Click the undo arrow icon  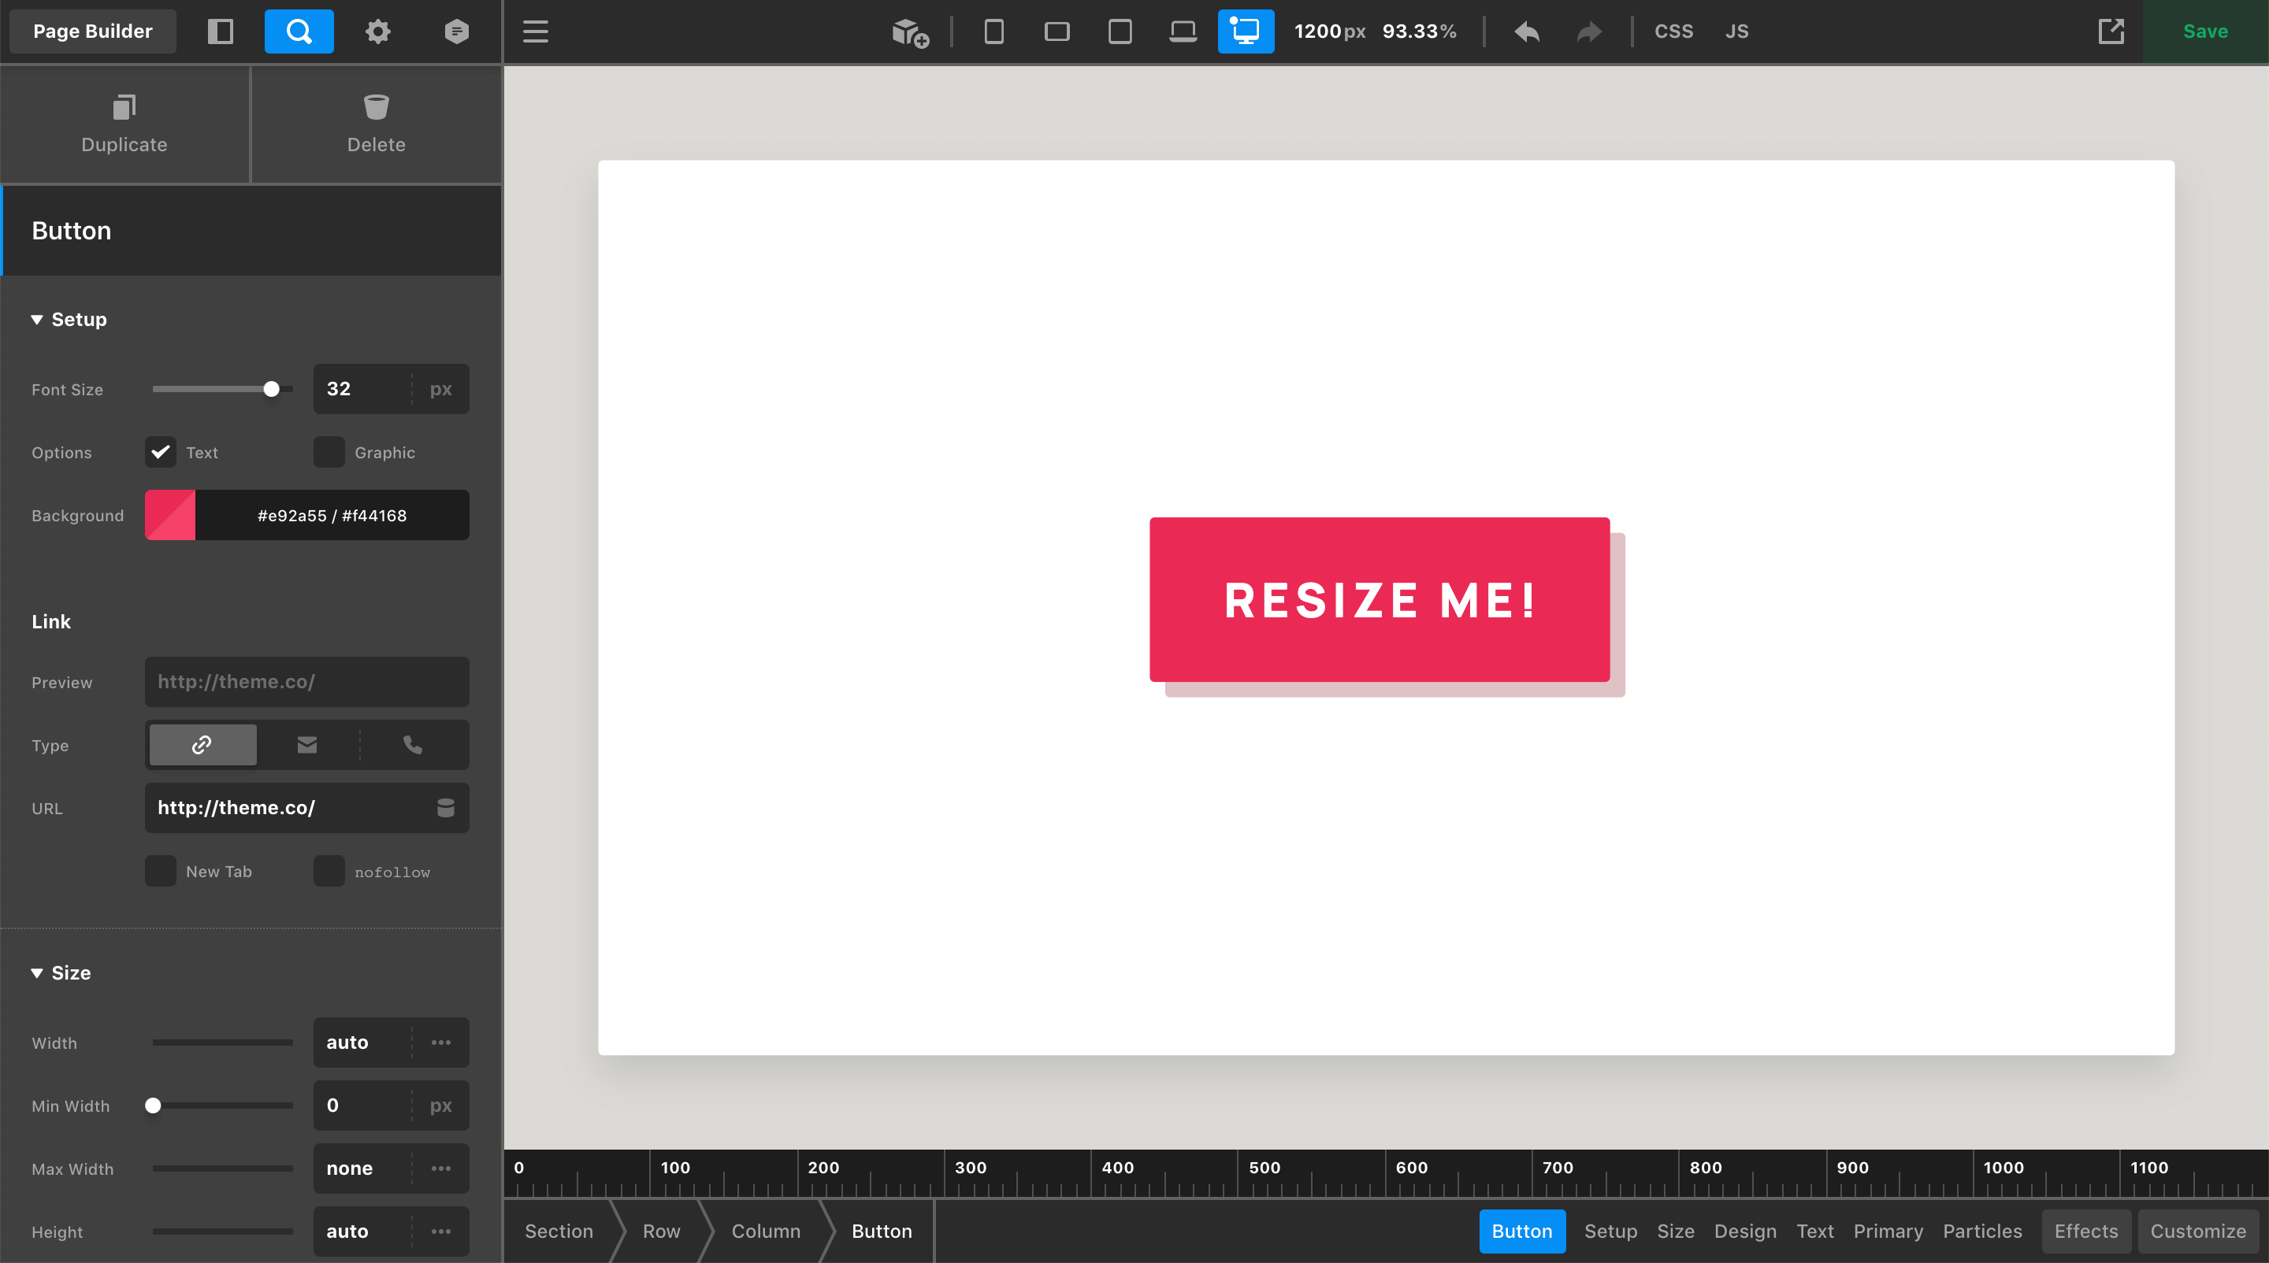tap(1527, 31)
